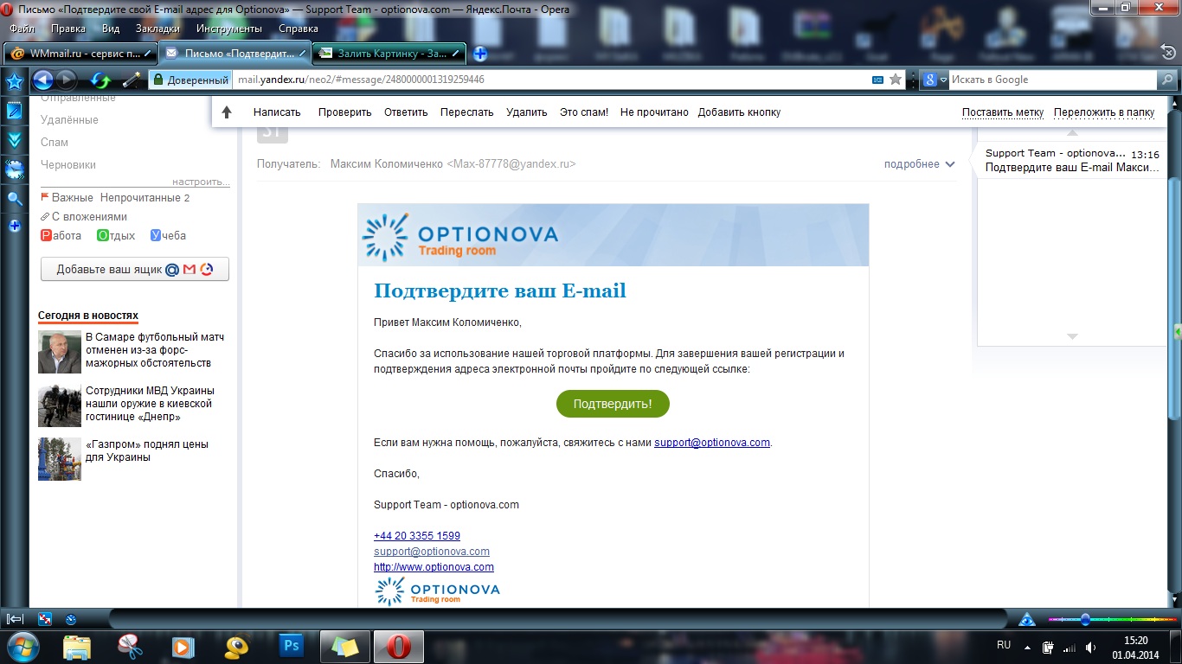Open the Google search engine dropdown
This screenshot has width=1182, height=664.
(x=935, y=80)
